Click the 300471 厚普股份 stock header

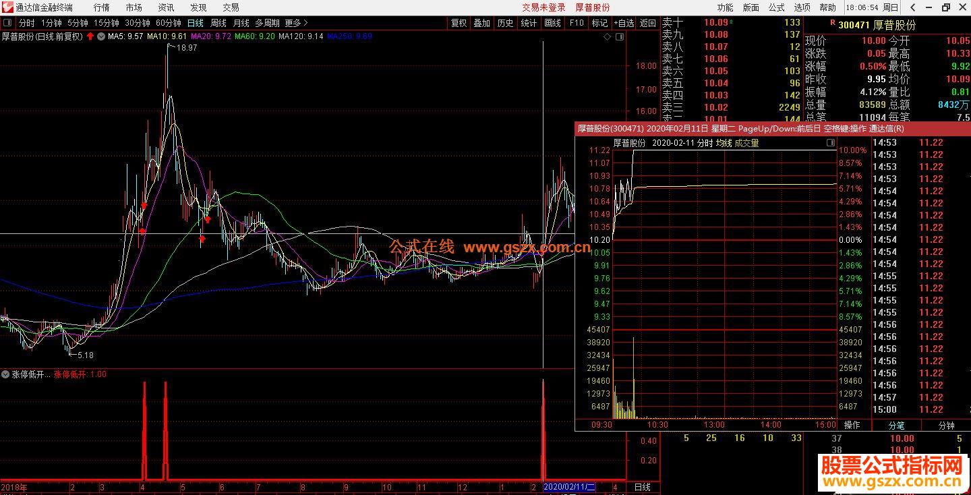(877, 24)
